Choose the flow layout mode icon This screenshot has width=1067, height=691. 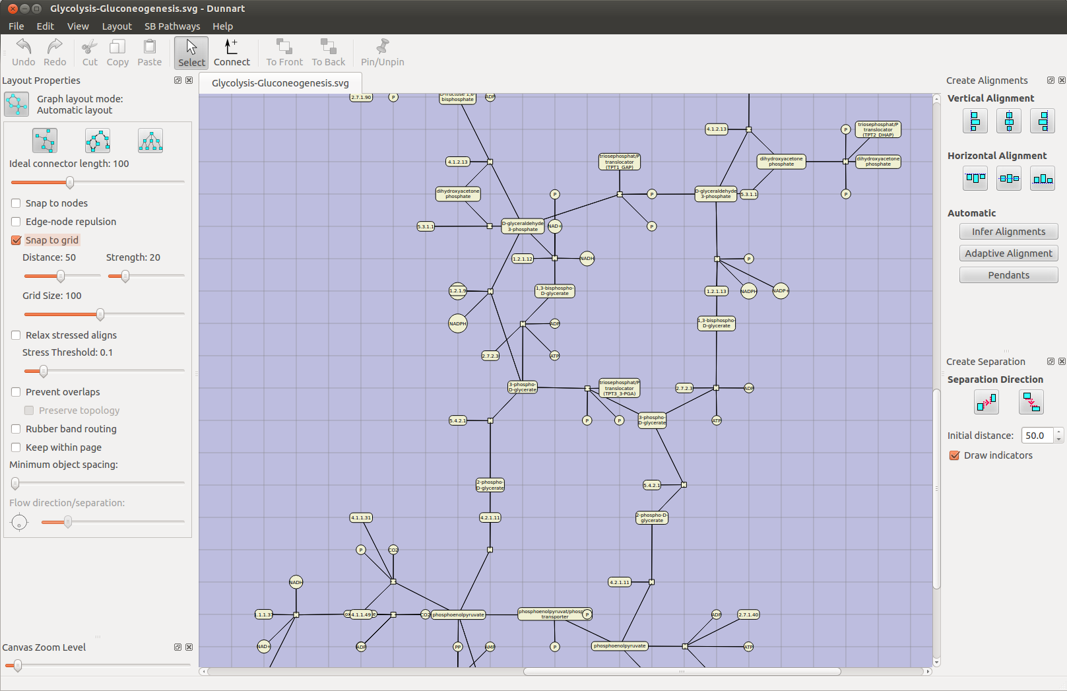tap(98, 141)
